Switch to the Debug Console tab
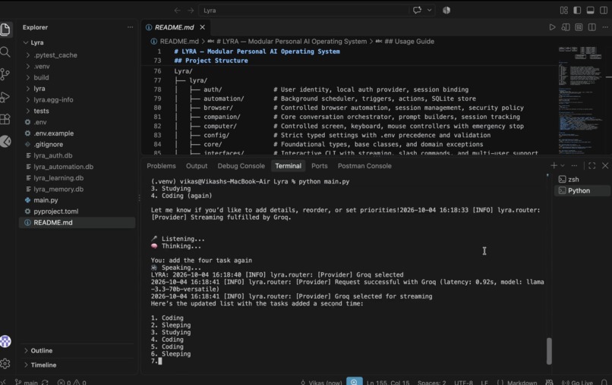The width and height of the screenshot is (612, 385). point(241,166)
